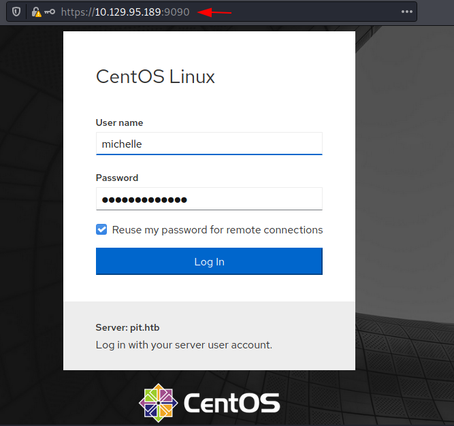Click the tracking protection shield icon
This screenshot has width=454, height=426.
[x=16, y=12]
